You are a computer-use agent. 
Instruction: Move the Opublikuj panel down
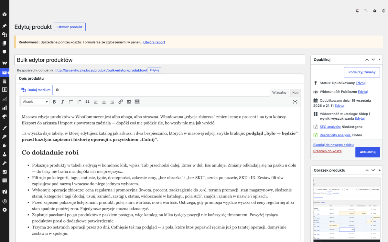click(373, 60)
